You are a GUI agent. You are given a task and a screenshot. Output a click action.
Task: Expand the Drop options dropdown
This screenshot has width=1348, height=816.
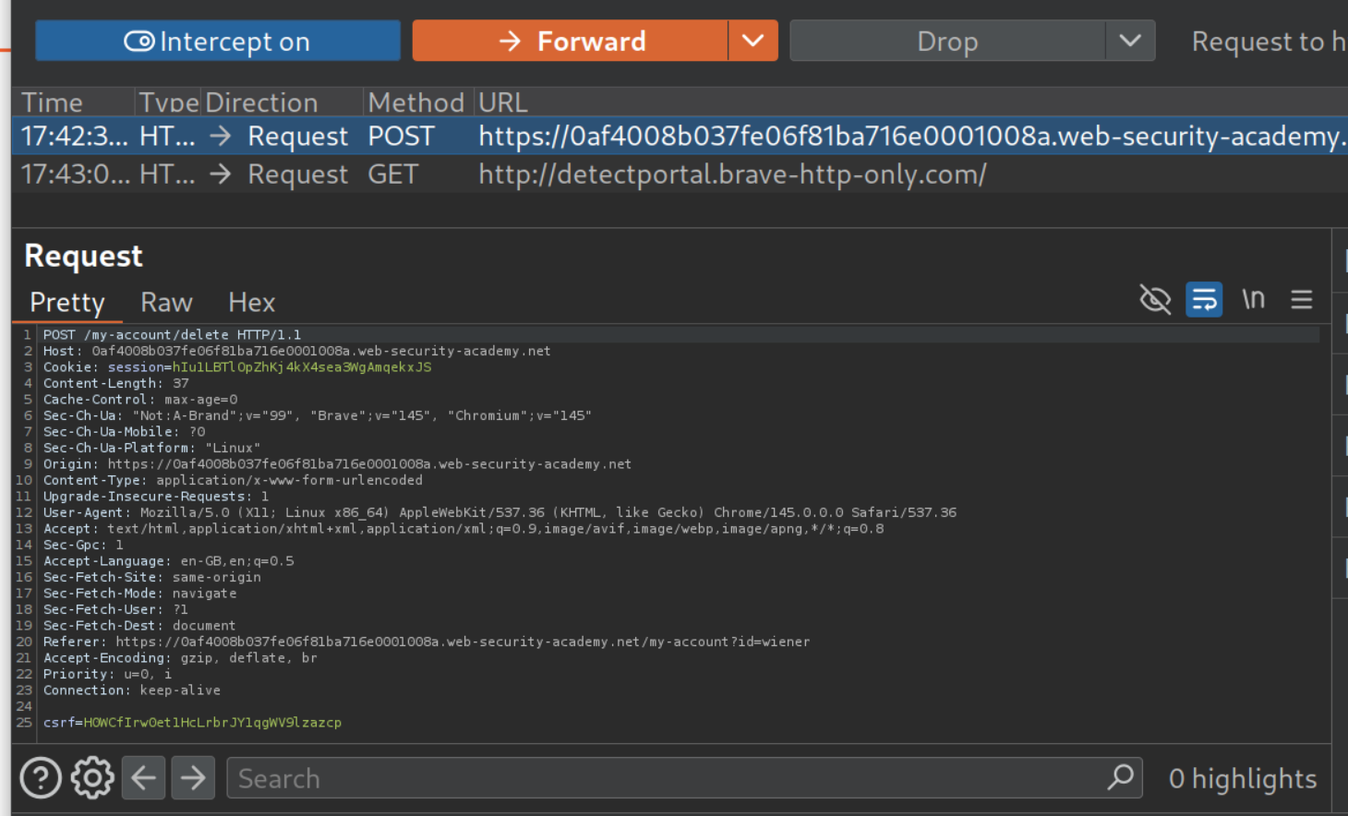(1130, 42)
